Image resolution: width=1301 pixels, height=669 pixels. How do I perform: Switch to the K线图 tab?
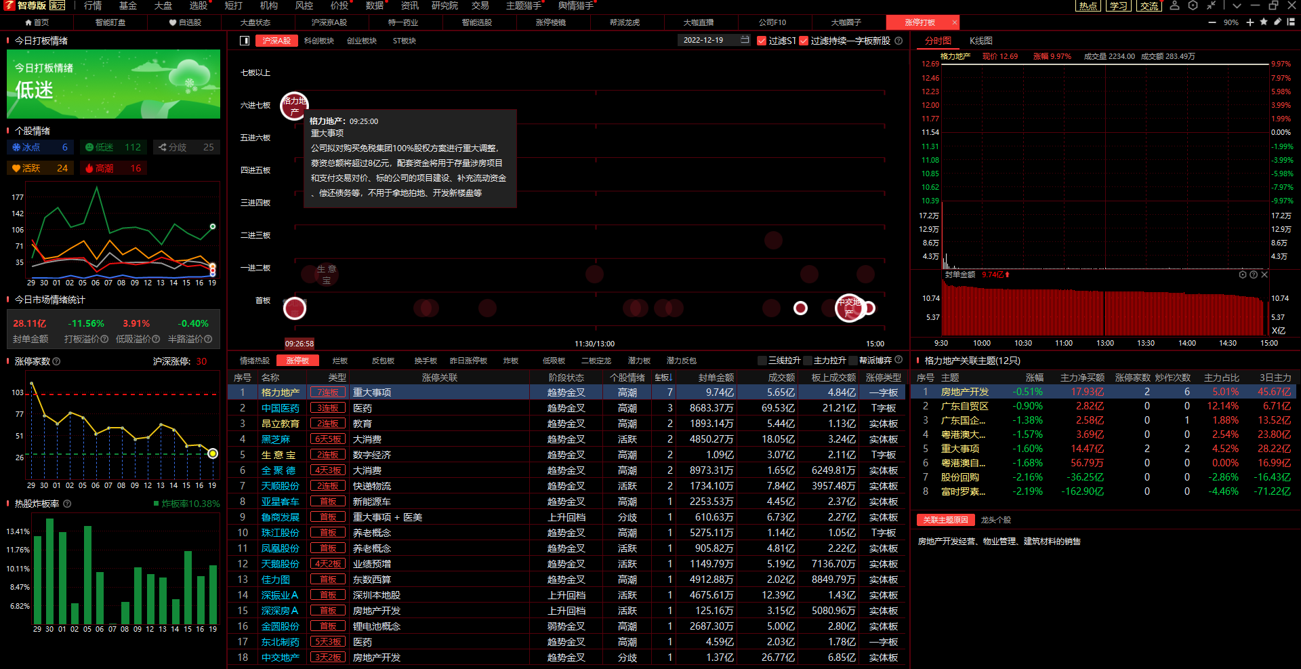(980, 41)
